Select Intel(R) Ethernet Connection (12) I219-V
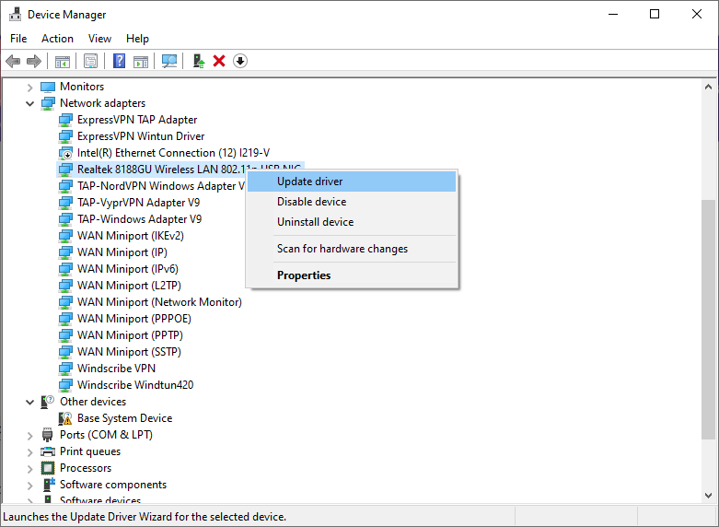The width and height of the screenshot is (719, 527). point(173,153)
